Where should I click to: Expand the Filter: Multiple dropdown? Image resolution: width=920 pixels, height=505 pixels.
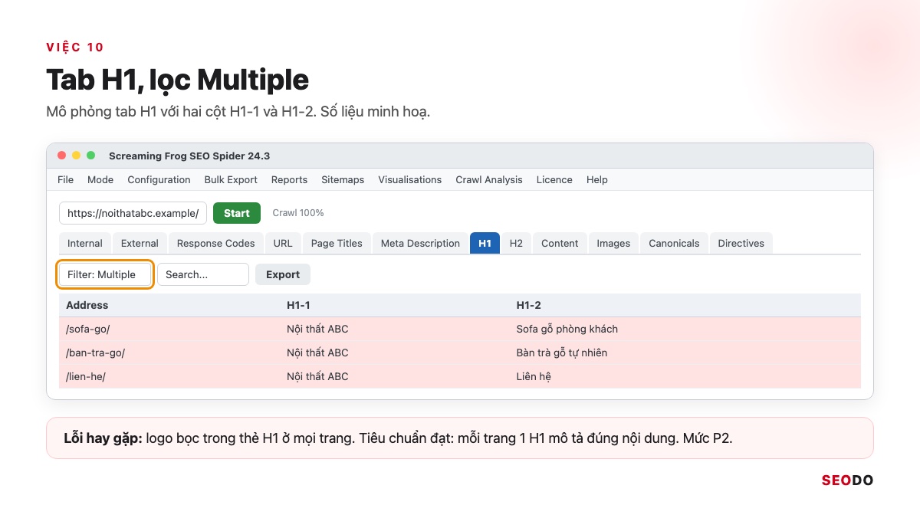pyautogui.click(x=105, y=274)
